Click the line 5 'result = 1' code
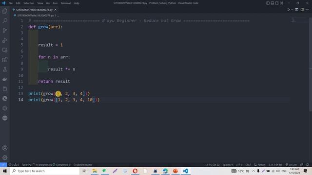The height and width of the screenshot is (175, 312). (50, 45)
